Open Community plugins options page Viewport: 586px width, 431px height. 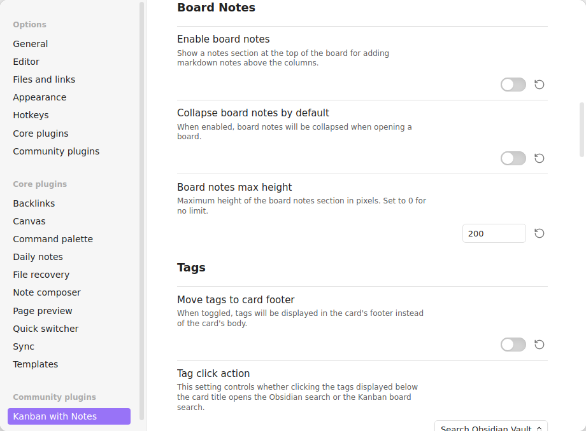[x=69, y=151]
